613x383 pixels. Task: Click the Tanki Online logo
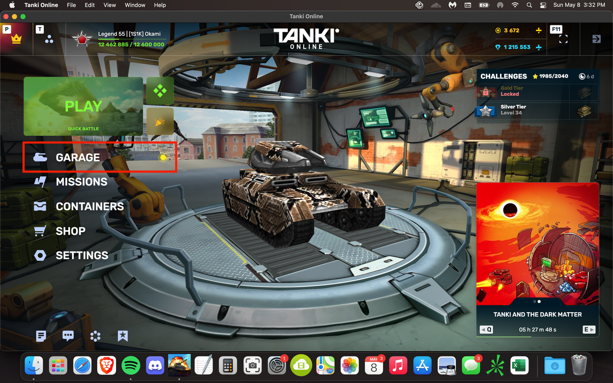pyautogui.click(x=306, y=38)
